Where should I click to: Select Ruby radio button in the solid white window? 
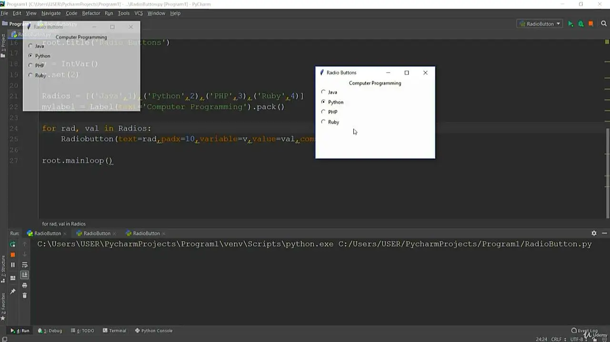point(323,122)
